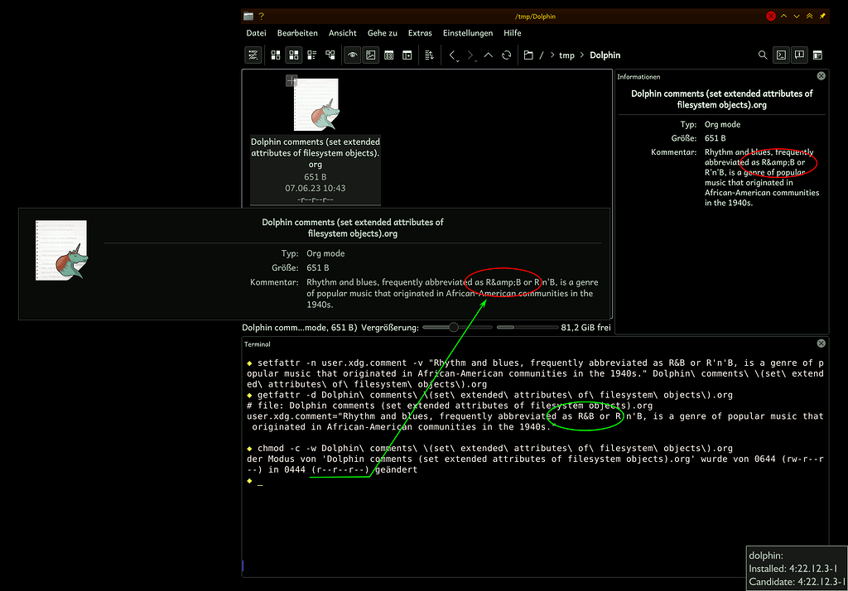Reload the folder with the refresh icon
Viewport: 848px width, 591px height.
[x=505, y=55]
